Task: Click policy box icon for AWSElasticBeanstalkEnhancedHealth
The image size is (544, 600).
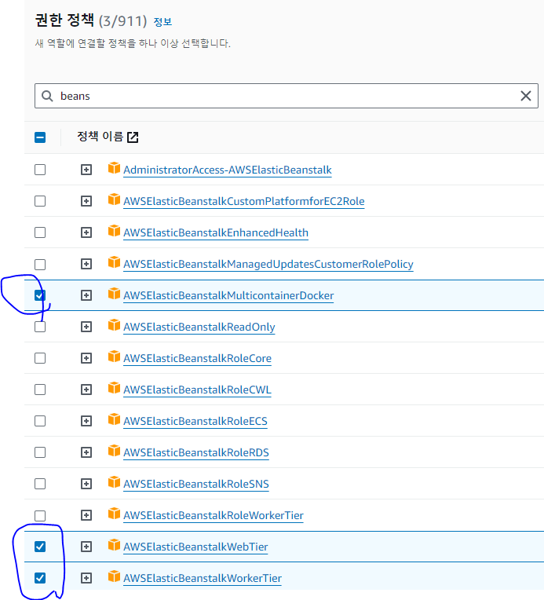Action: pos(114,230)
